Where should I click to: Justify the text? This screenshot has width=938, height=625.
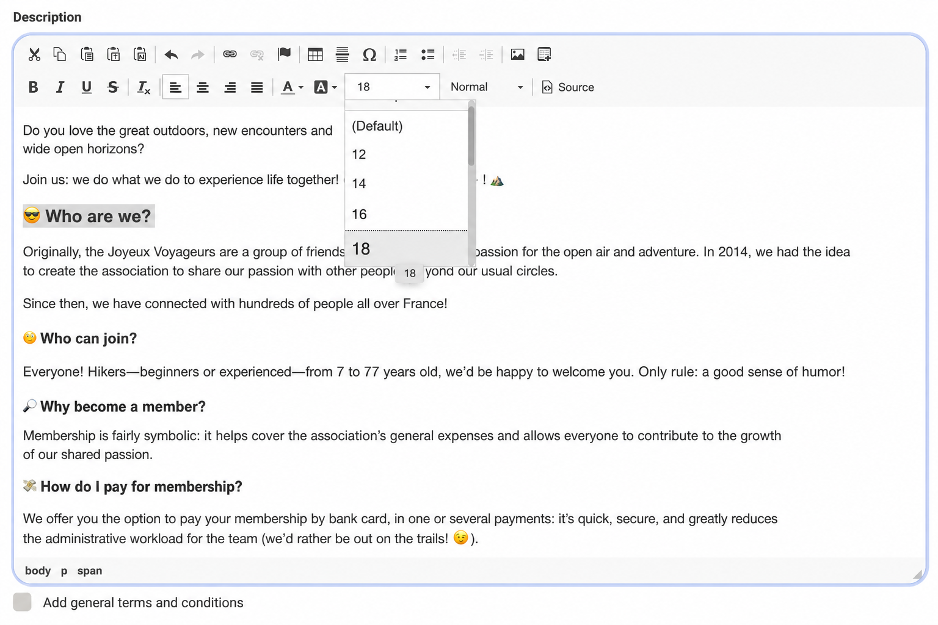pos(257,87)
